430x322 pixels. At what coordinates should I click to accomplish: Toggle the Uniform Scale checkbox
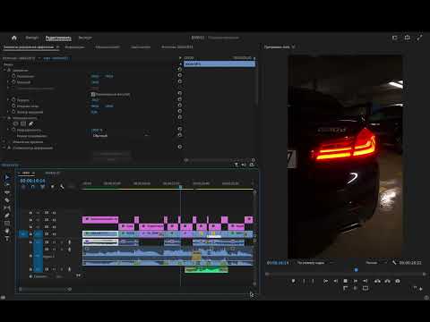tap(93, 94)
